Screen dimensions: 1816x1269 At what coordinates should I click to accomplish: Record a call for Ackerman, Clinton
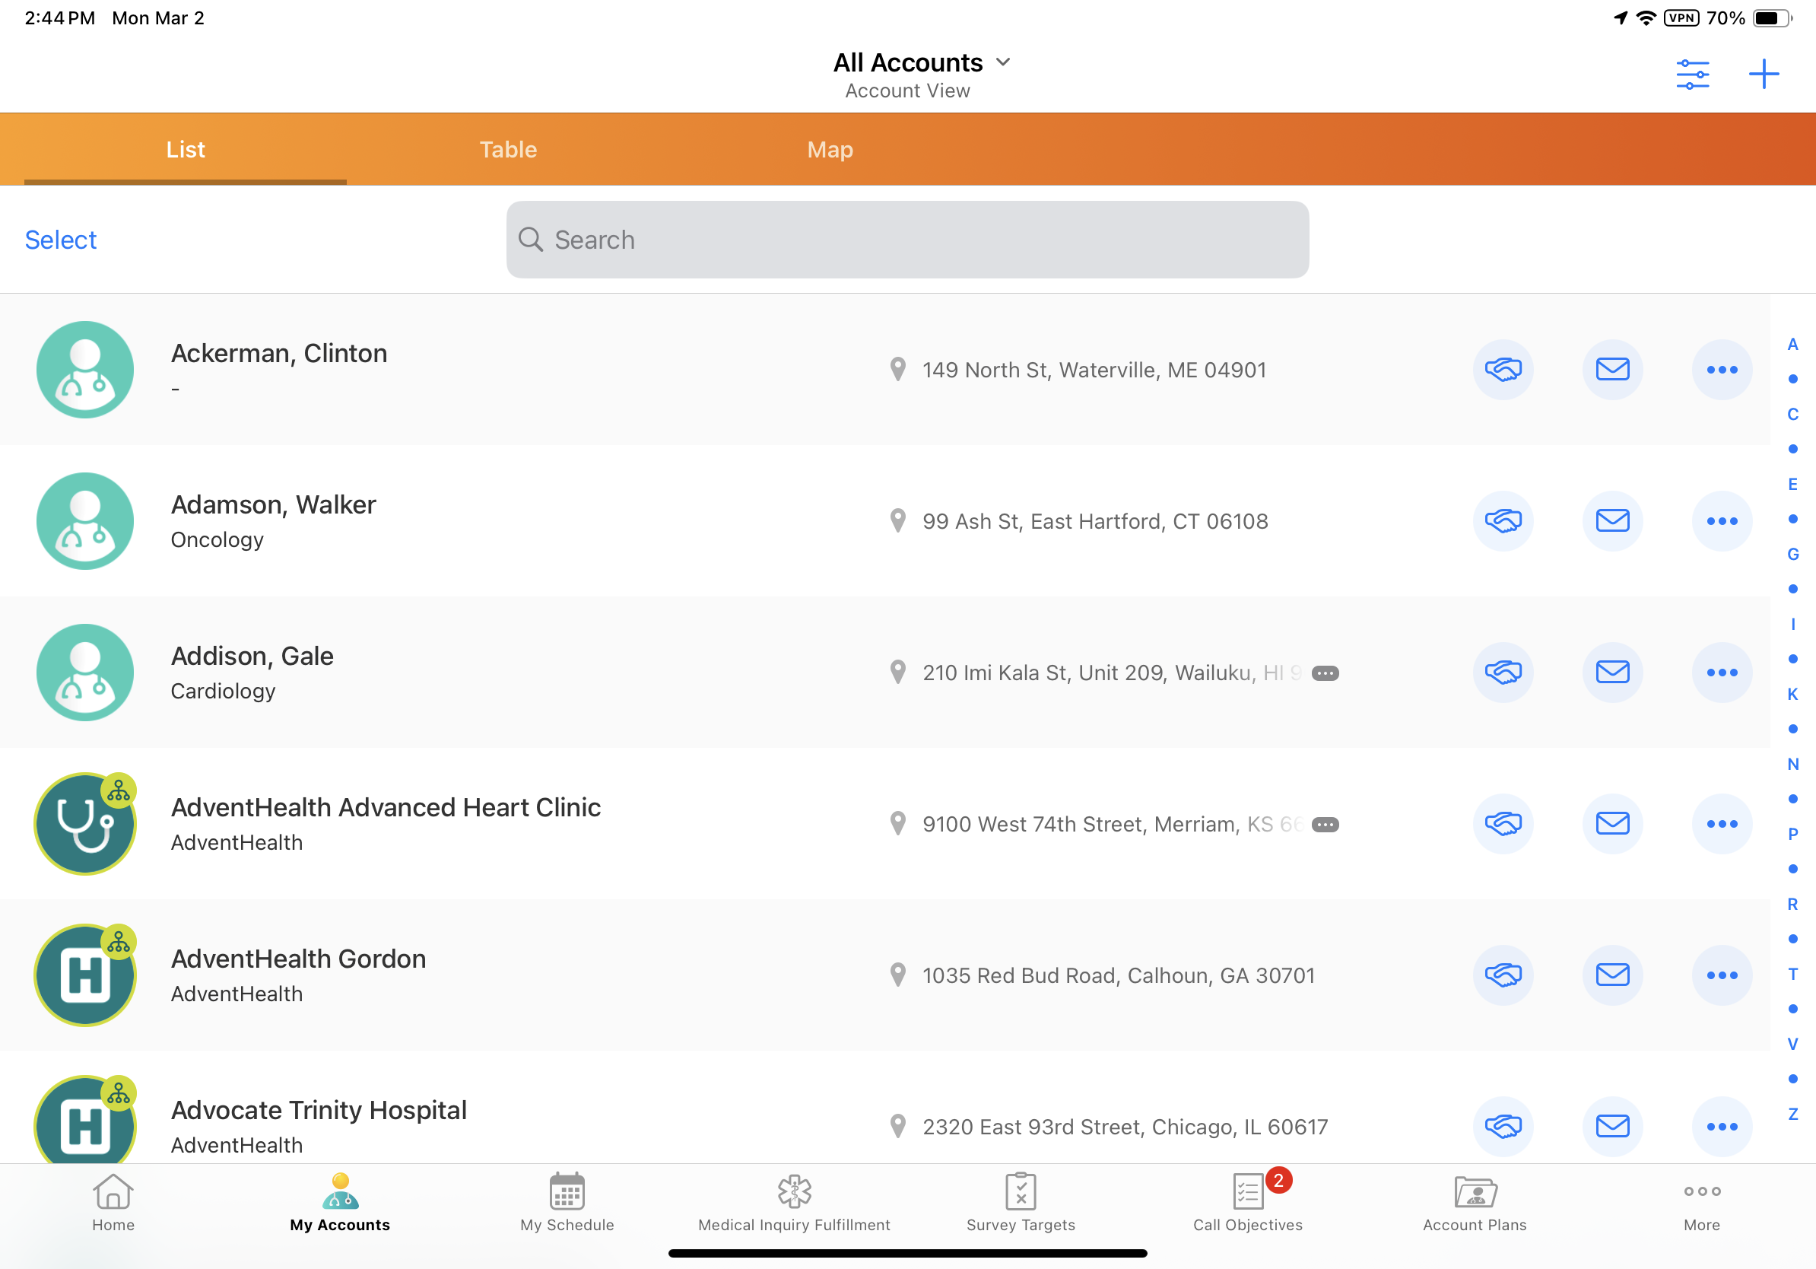coord(1503,370)
